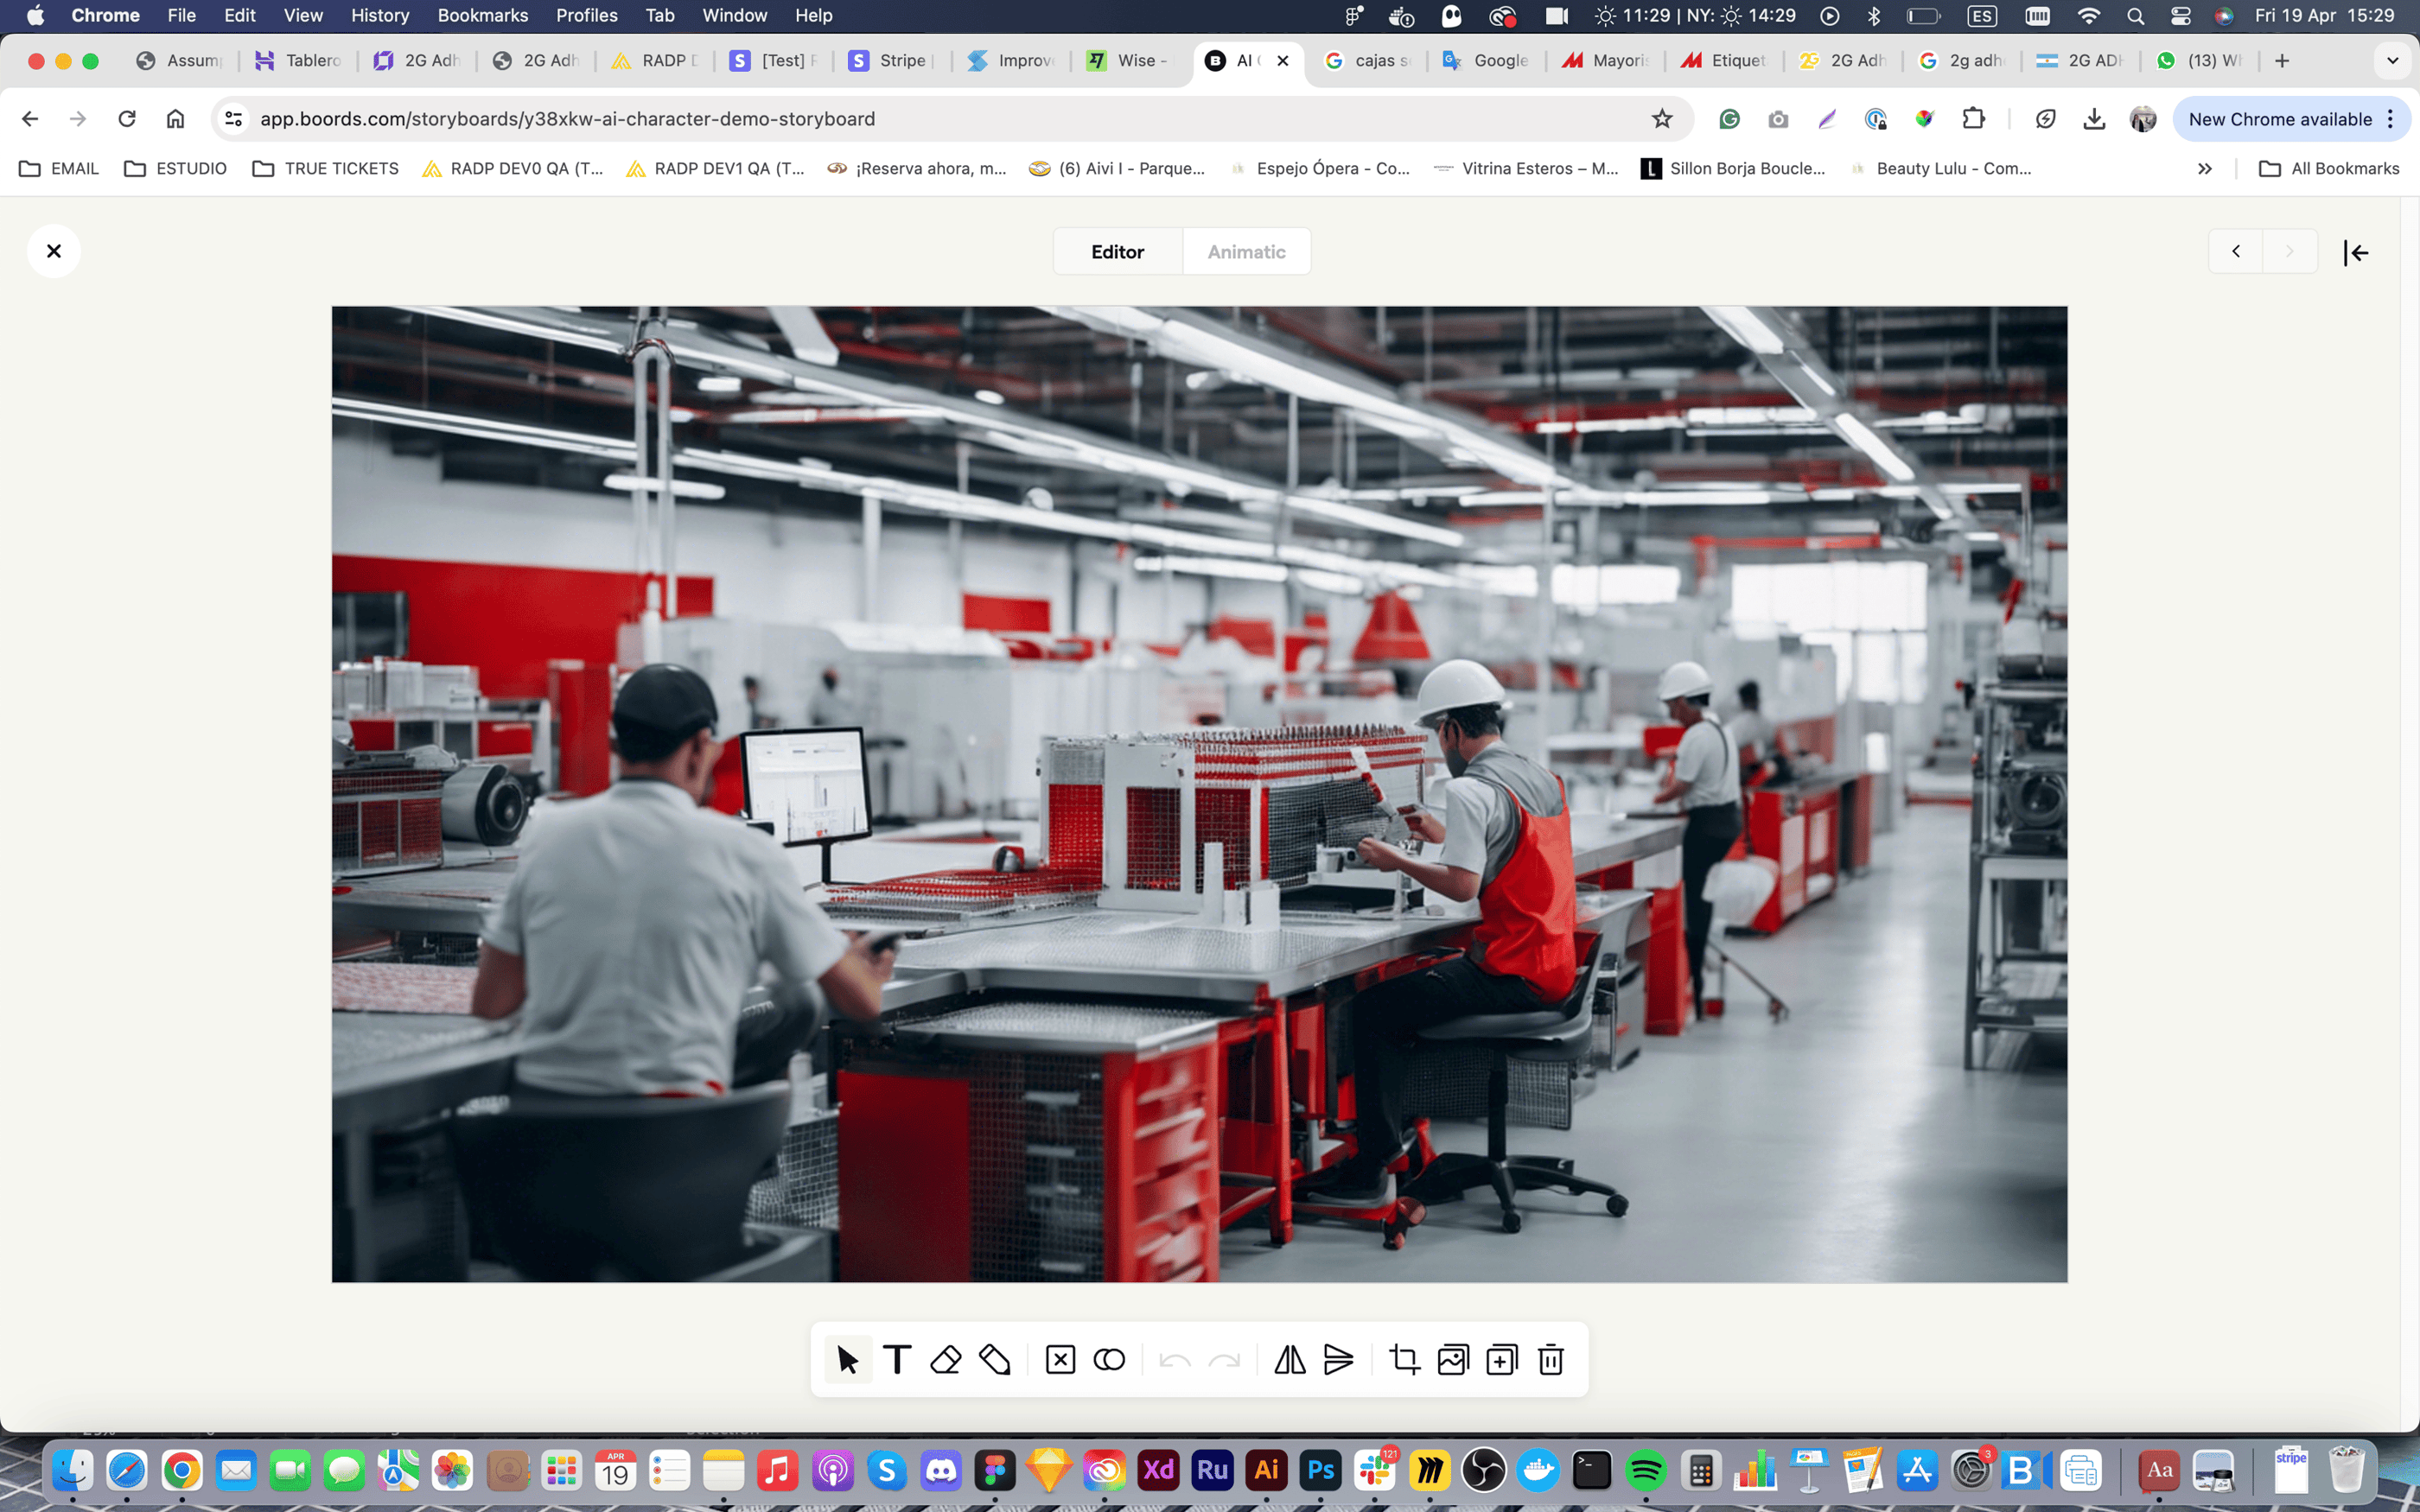Select the Text tool in editor toolbar
Screen dimensions: 2420x1512
pos(897,1359)
